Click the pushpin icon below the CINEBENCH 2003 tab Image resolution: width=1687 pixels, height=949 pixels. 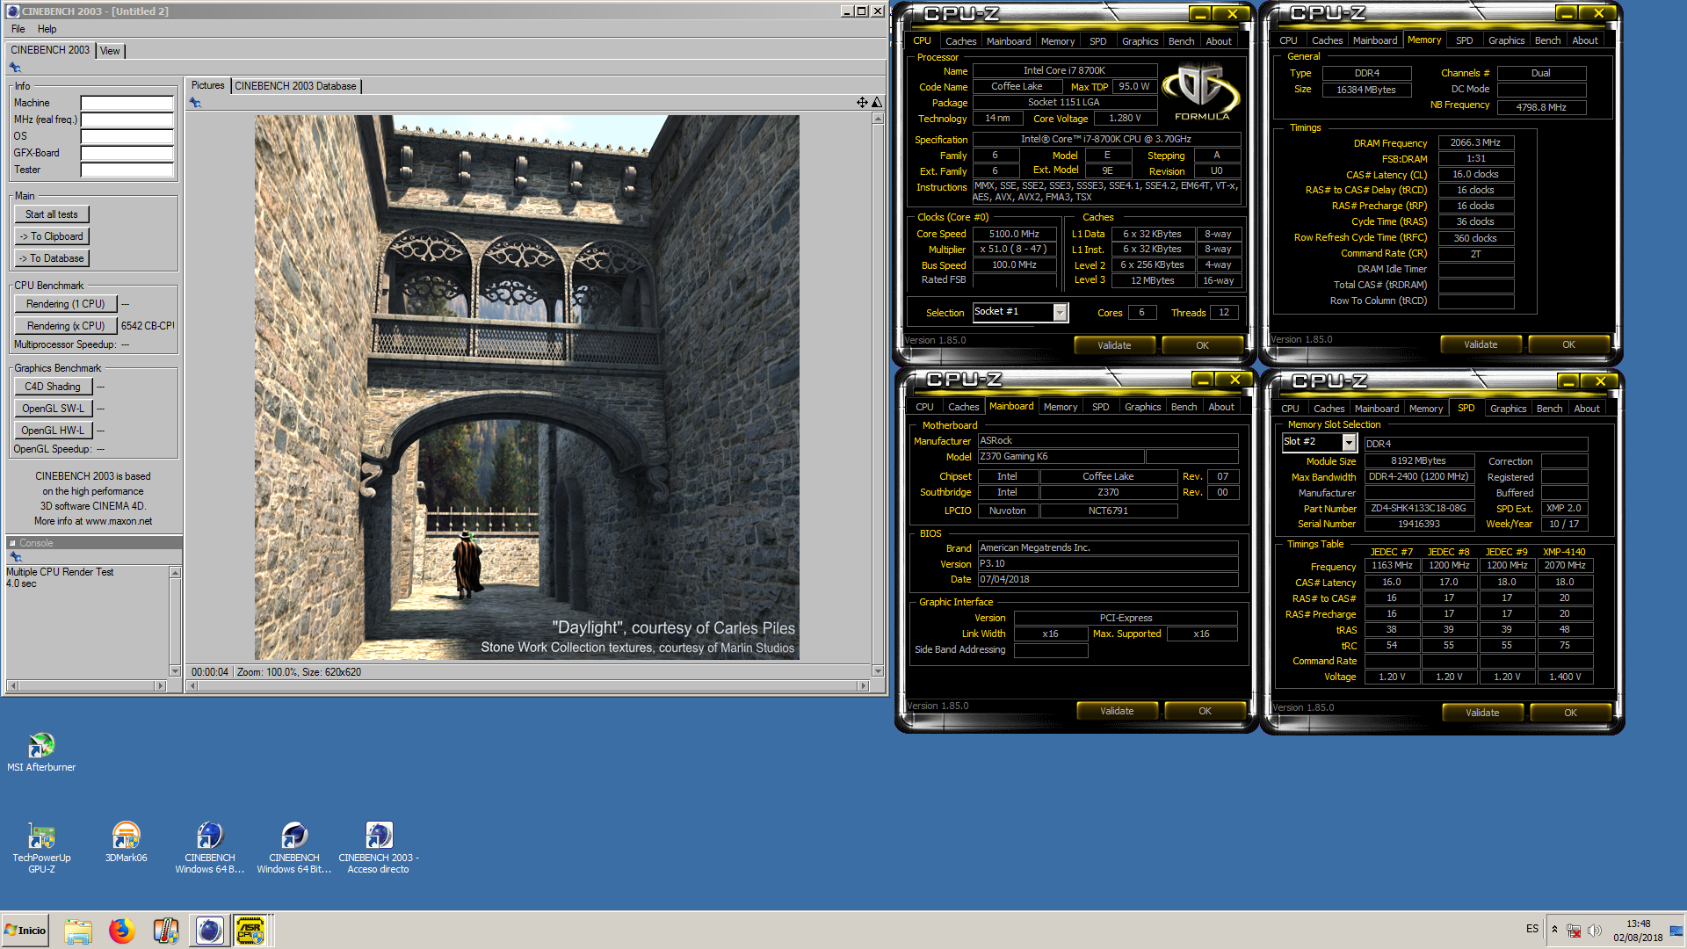point(15,68)
